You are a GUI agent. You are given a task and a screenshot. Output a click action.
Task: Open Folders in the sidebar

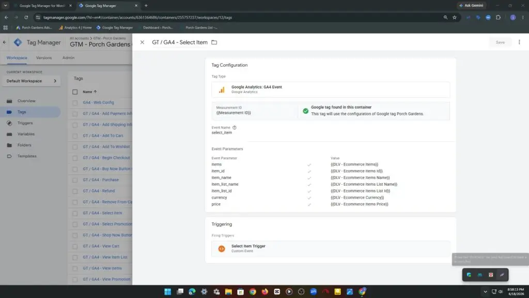coord(24,145)
